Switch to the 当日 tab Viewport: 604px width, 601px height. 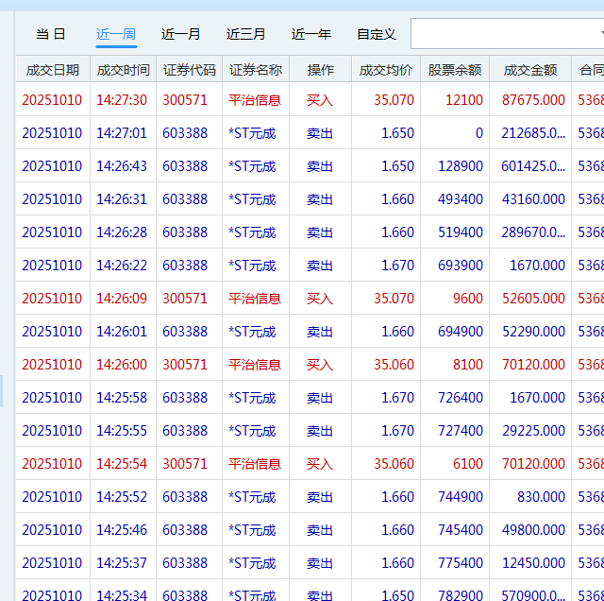51,34
